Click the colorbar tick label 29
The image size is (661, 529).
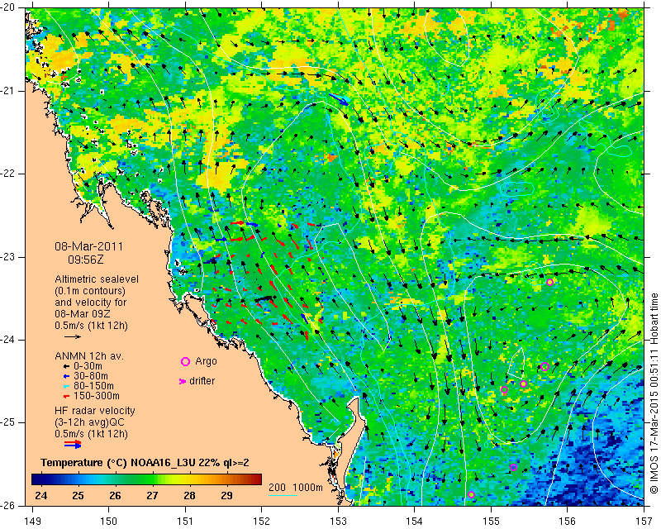pyautogui.click(x=226, y=496)
